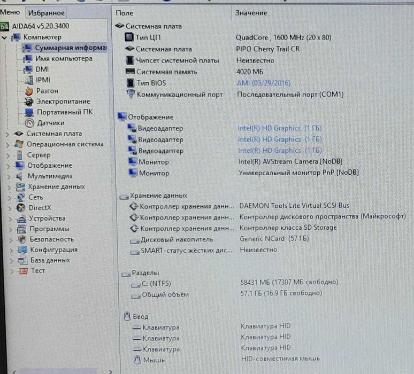414x374 pixels.
Task: Click the База данных icon
Action: click(x=22, y=260)
